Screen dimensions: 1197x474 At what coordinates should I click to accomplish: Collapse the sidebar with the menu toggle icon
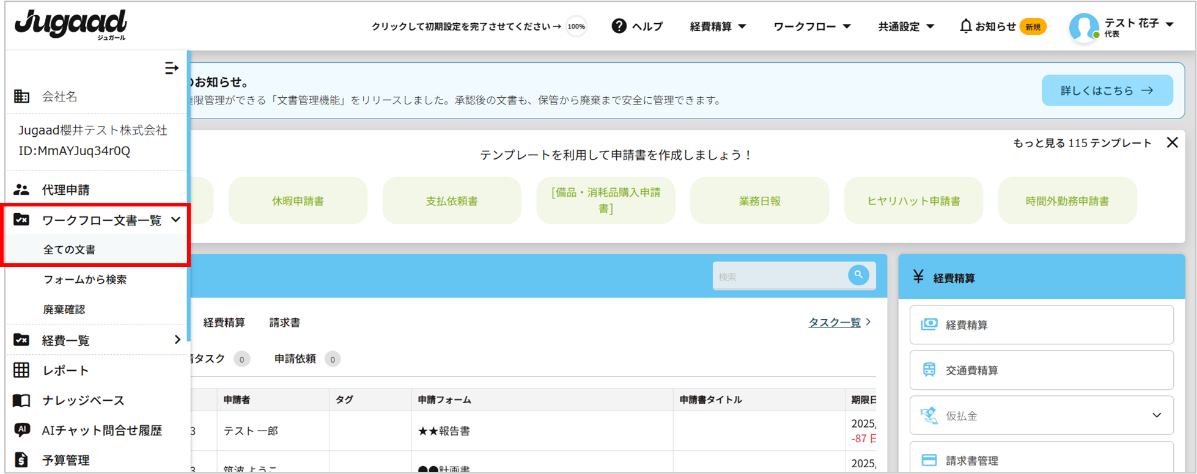(x=171, y=68)
